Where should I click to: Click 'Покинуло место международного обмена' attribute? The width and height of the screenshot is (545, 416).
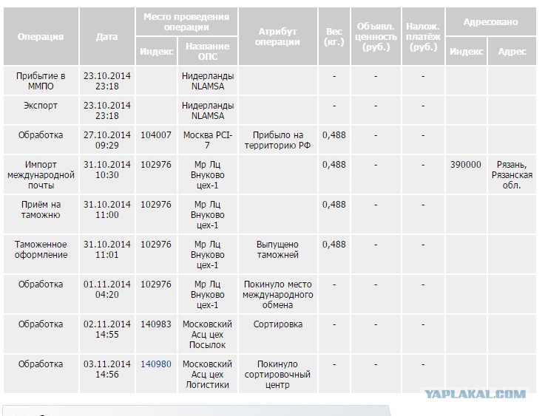tap(277, 295)
